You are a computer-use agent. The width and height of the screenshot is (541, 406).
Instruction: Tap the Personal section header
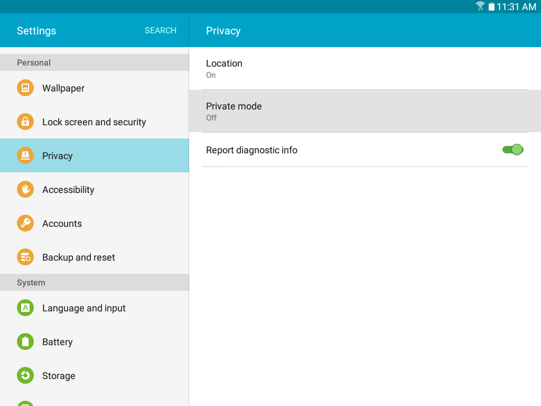point(95,62)
